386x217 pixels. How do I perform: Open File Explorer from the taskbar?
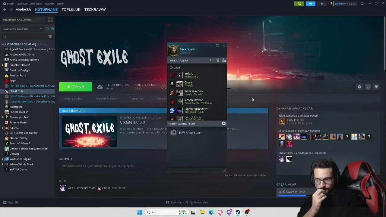202,212
